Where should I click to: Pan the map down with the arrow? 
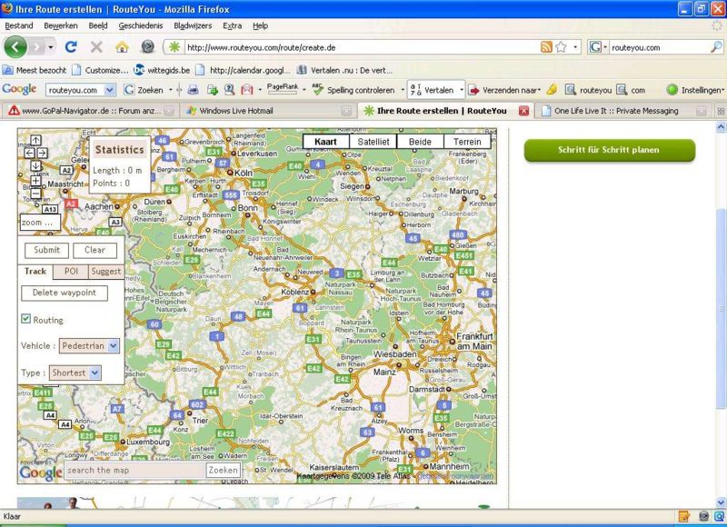(35, 165)
